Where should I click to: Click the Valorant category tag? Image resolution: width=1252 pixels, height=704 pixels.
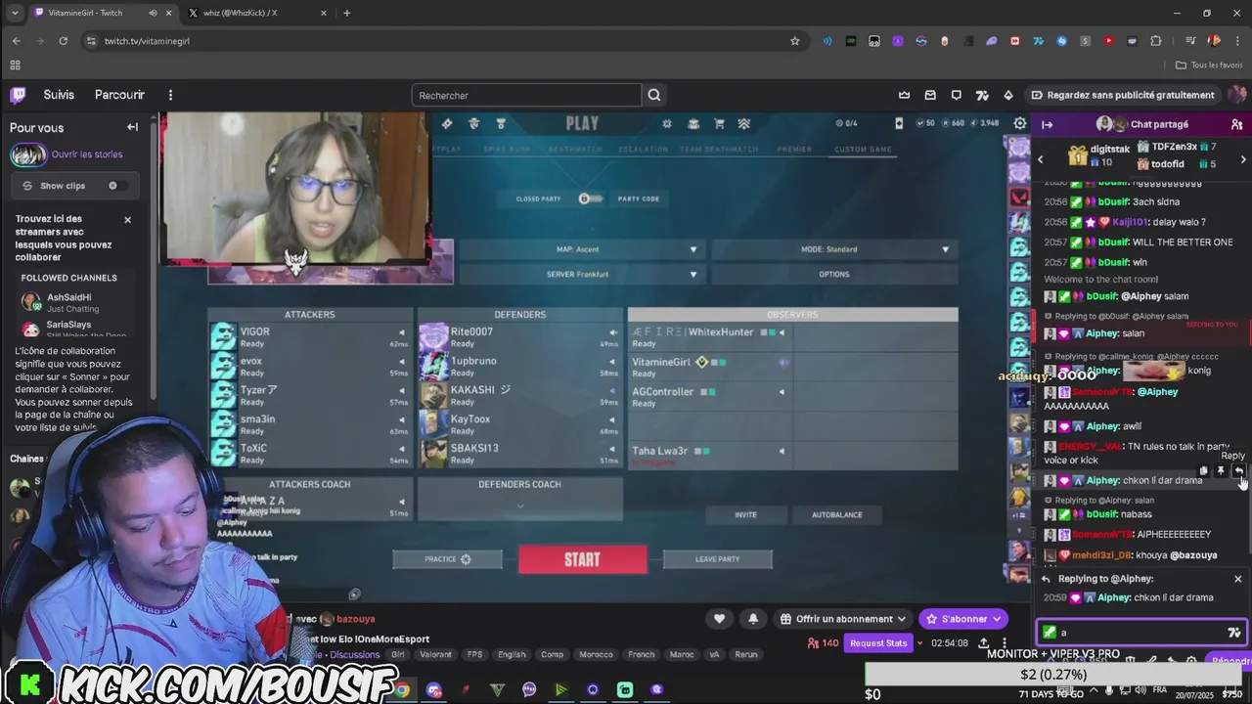[x=436, y=654]
